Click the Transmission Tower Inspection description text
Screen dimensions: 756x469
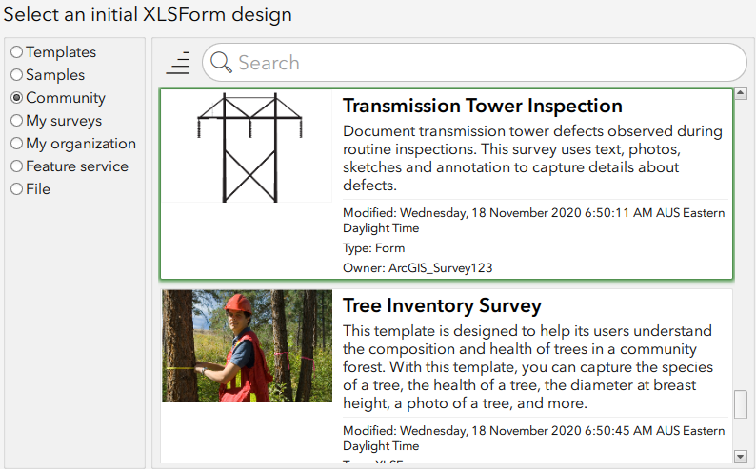coord(532,159)
